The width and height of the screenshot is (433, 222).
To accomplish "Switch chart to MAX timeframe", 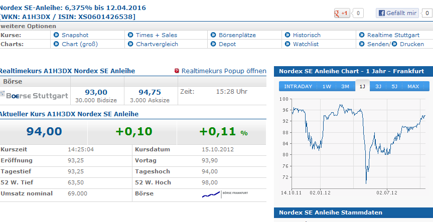I will point(413,87).
